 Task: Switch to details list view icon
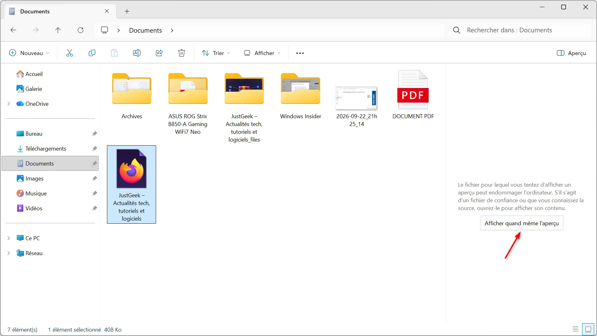(x=576, y=329)
